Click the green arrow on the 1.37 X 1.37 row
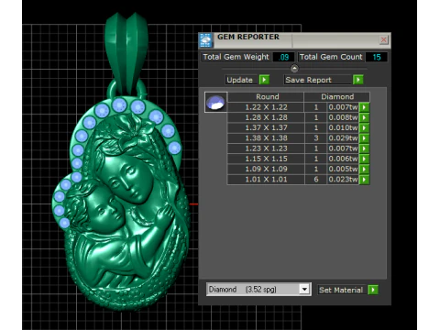Screen dimensions: 440x330 point(364,127)
